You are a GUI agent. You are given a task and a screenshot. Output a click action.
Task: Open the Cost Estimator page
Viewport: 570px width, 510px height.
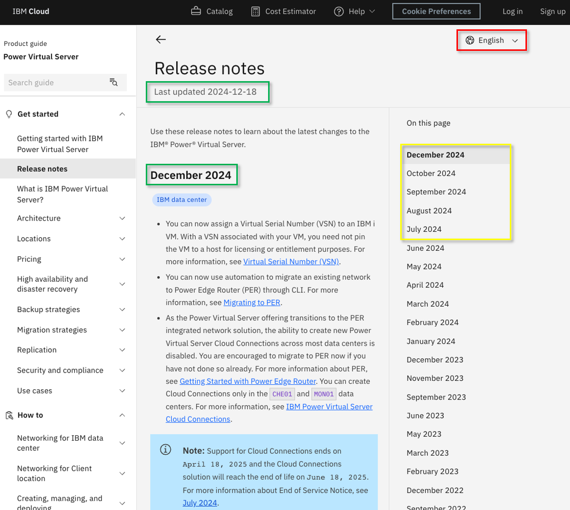[284, 11]
